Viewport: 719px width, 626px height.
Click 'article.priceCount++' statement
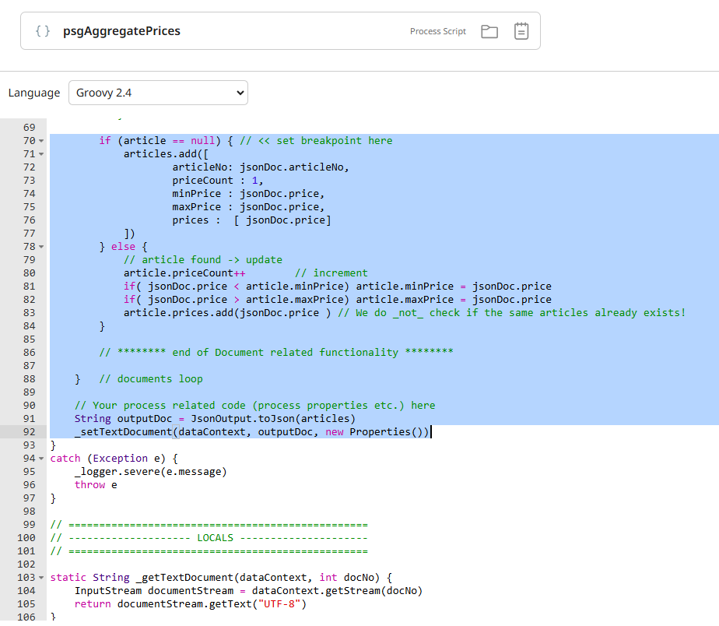click(184, 273)
